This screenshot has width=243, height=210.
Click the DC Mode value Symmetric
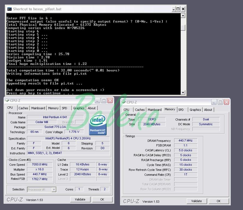[206, 124]
